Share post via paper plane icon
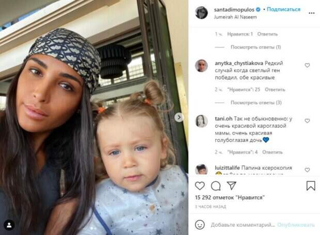Image resolution: width=320 pixels, height=235 pixels. coord(232,186)
